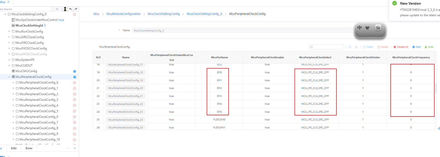Image resolution: width=440 pixels, height=157 pixels.
Task: Toggle the Chinese input mode indicator
Action: (359, 28)
